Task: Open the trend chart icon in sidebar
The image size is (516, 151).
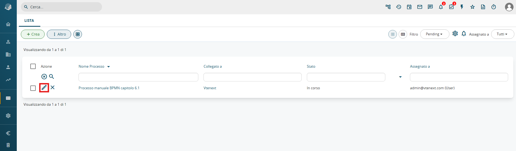Action: tap(8, 80)
